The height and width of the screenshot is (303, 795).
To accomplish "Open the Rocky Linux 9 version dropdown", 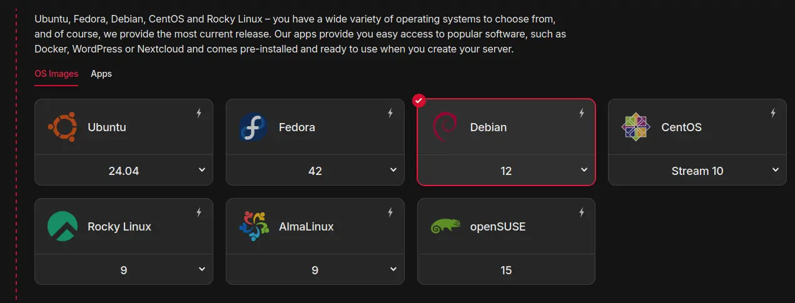I will point(124,269).
